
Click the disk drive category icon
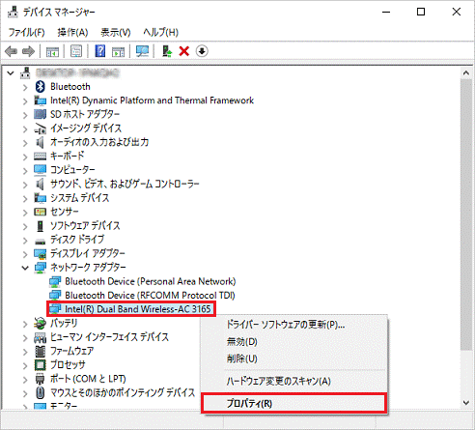pyautogui.click(x=40, y=242)
